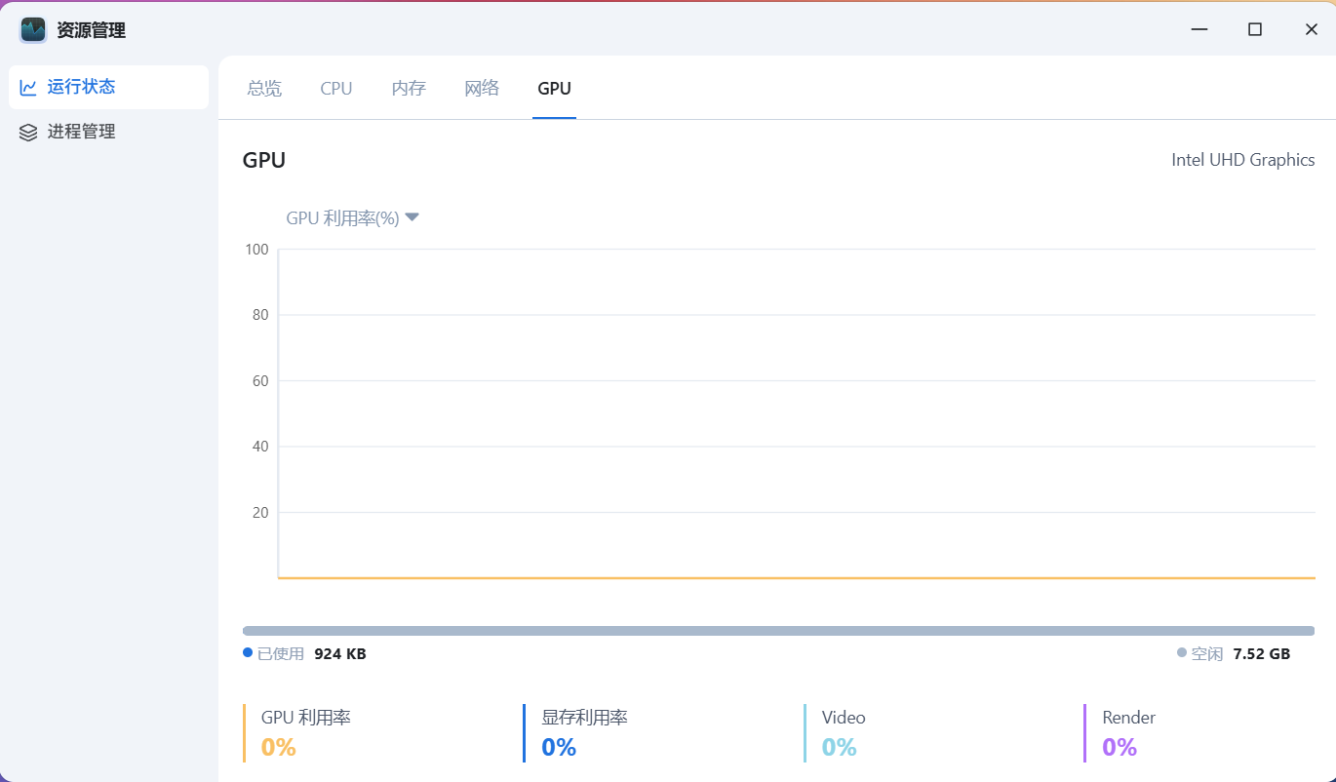Click the 显存利用率 0% stat
The width and height of the screenshot is (1336, 782).
559,747
